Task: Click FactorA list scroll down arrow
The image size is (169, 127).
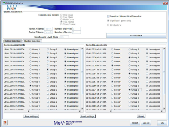Action: [82, 108]
